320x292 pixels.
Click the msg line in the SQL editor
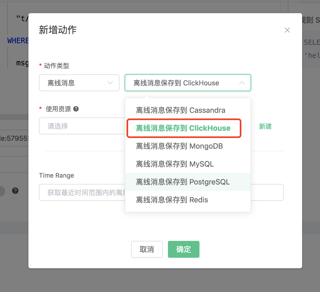point(22,63)
